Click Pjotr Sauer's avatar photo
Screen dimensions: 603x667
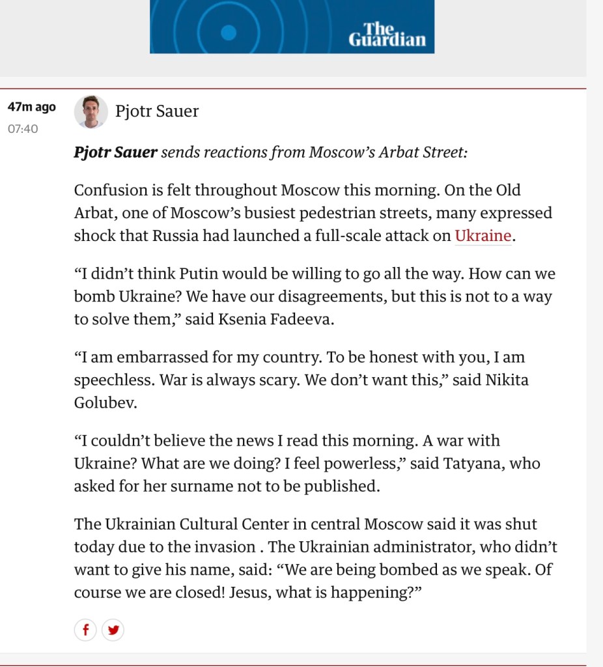[91, 112]
